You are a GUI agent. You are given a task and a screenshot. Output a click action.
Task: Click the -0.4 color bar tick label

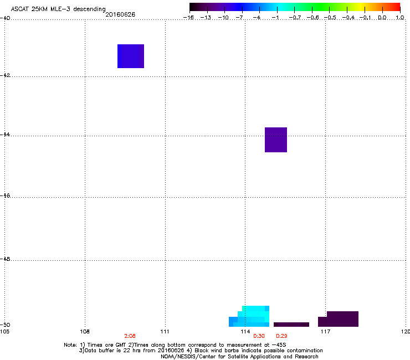(348, 18)
